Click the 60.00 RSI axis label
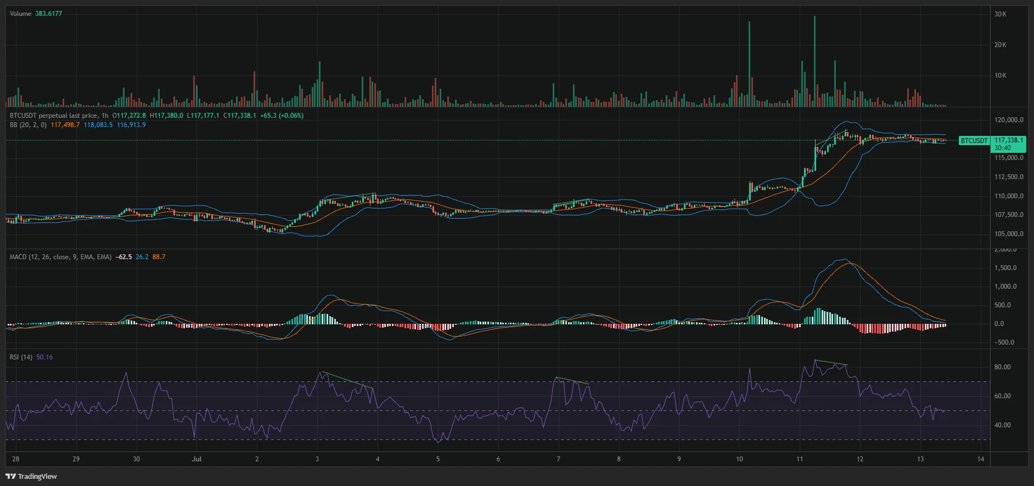Screen dimensions: 1034x486 (1003, 396)
